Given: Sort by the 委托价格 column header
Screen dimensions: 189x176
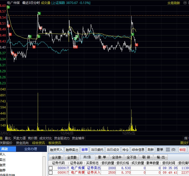Looking at the screenshot, I should [x=123, y=163].
